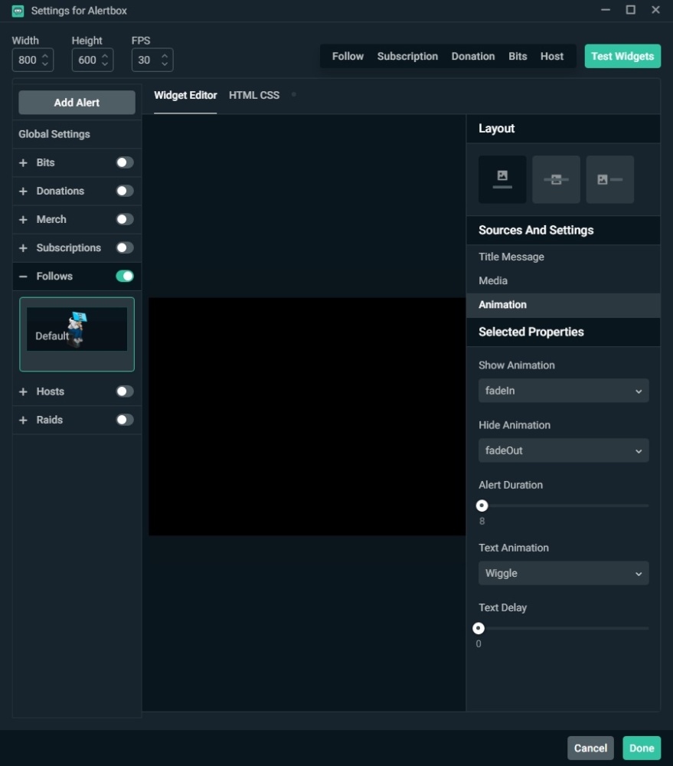This screenshot has height=766, width=673.
Task: Expand the Hosts alert section
Action: [23, 391]
